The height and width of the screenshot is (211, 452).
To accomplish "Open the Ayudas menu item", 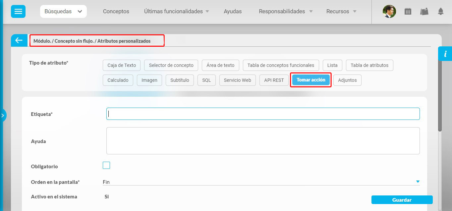I will (233, 11).
